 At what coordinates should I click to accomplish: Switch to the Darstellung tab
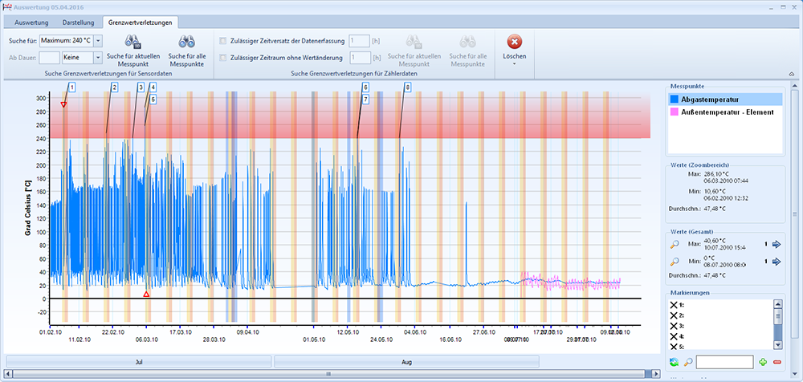(x=78, y=22)
